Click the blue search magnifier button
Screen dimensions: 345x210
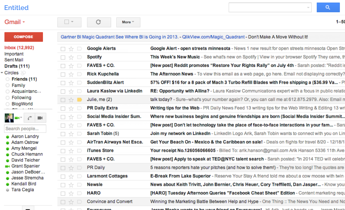tap(328, 7)
